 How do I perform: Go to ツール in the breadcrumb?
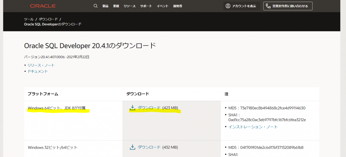[x=29, y=19]
